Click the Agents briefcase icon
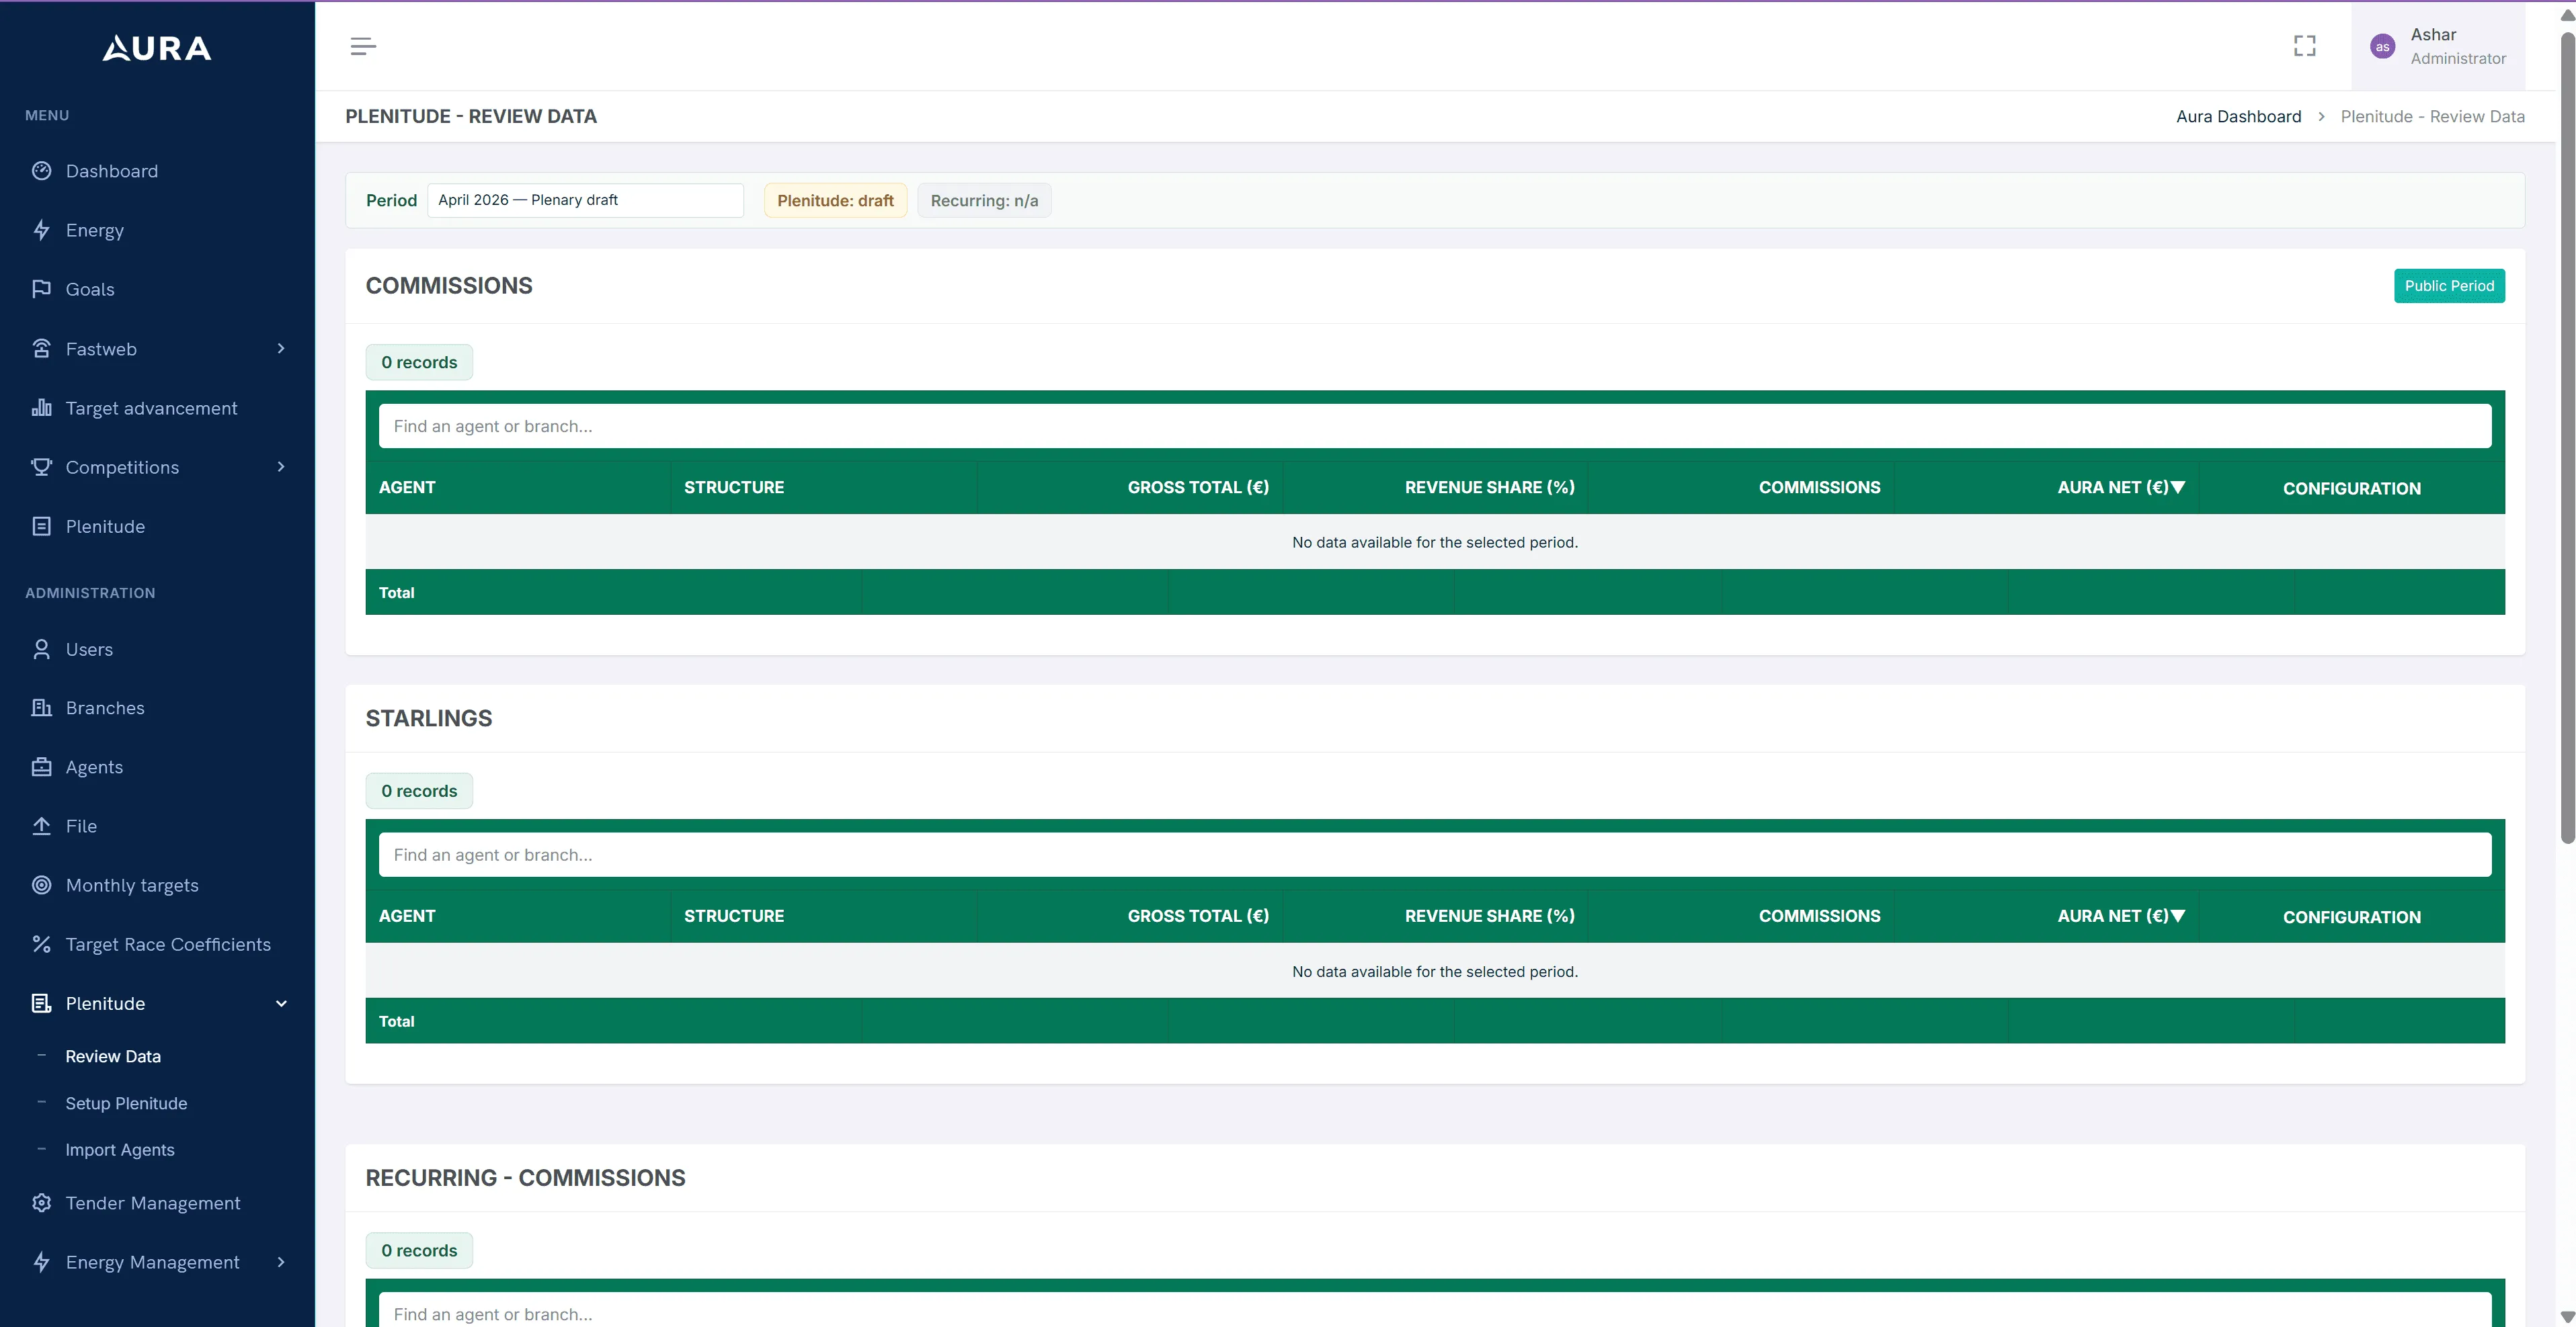This screenshot has width=2576, height=1327. pos(41,767)
